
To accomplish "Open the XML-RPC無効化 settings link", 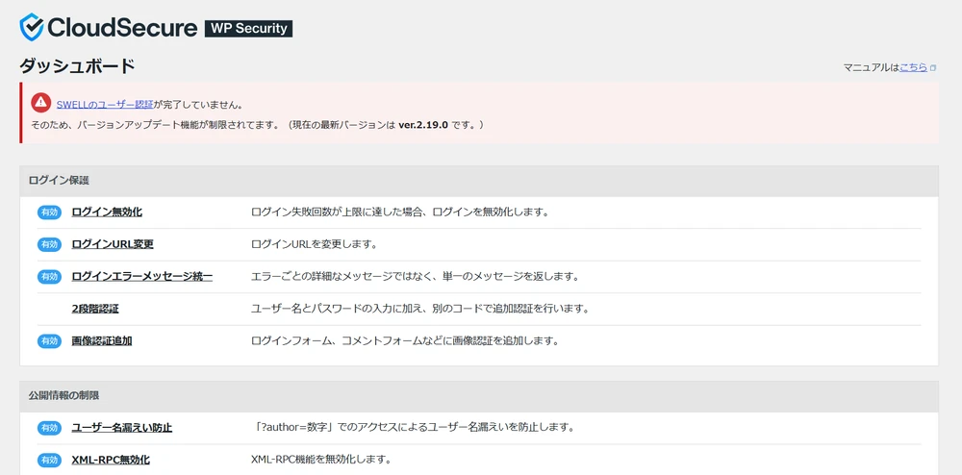I will click(111, 460).
